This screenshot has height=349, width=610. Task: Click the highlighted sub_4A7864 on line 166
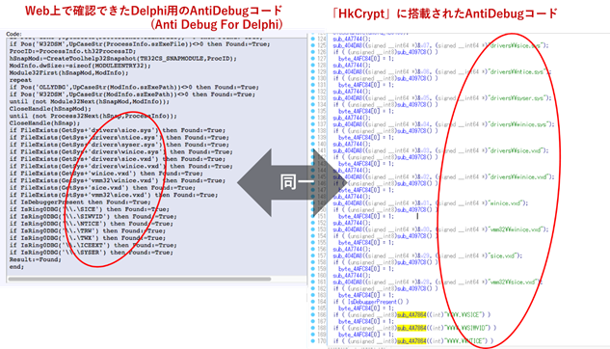click(411, 314)
